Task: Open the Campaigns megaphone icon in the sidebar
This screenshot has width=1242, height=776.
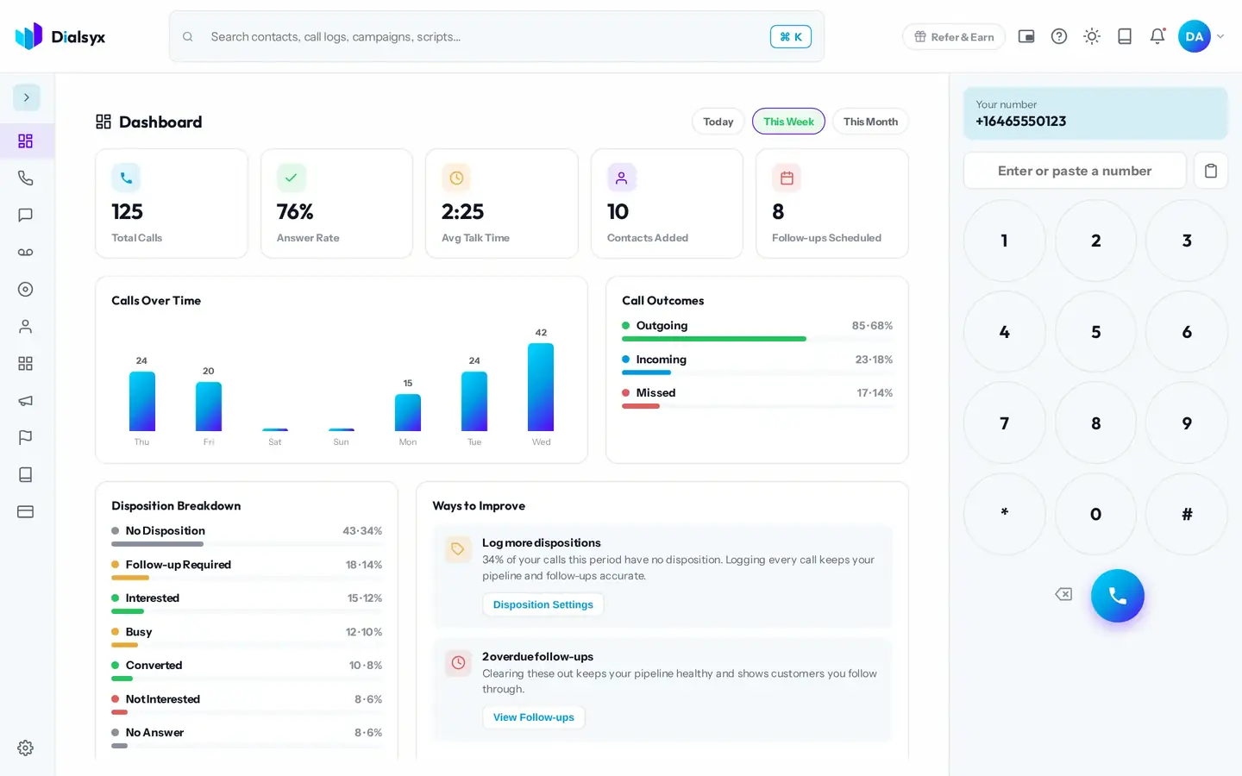Action: [x=26, y=400]
